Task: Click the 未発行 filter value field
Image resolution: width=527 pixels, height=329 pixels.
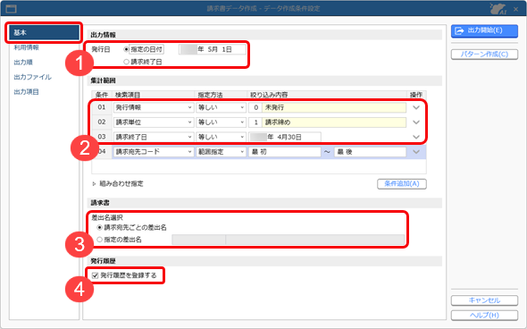Action: (334, 107)
